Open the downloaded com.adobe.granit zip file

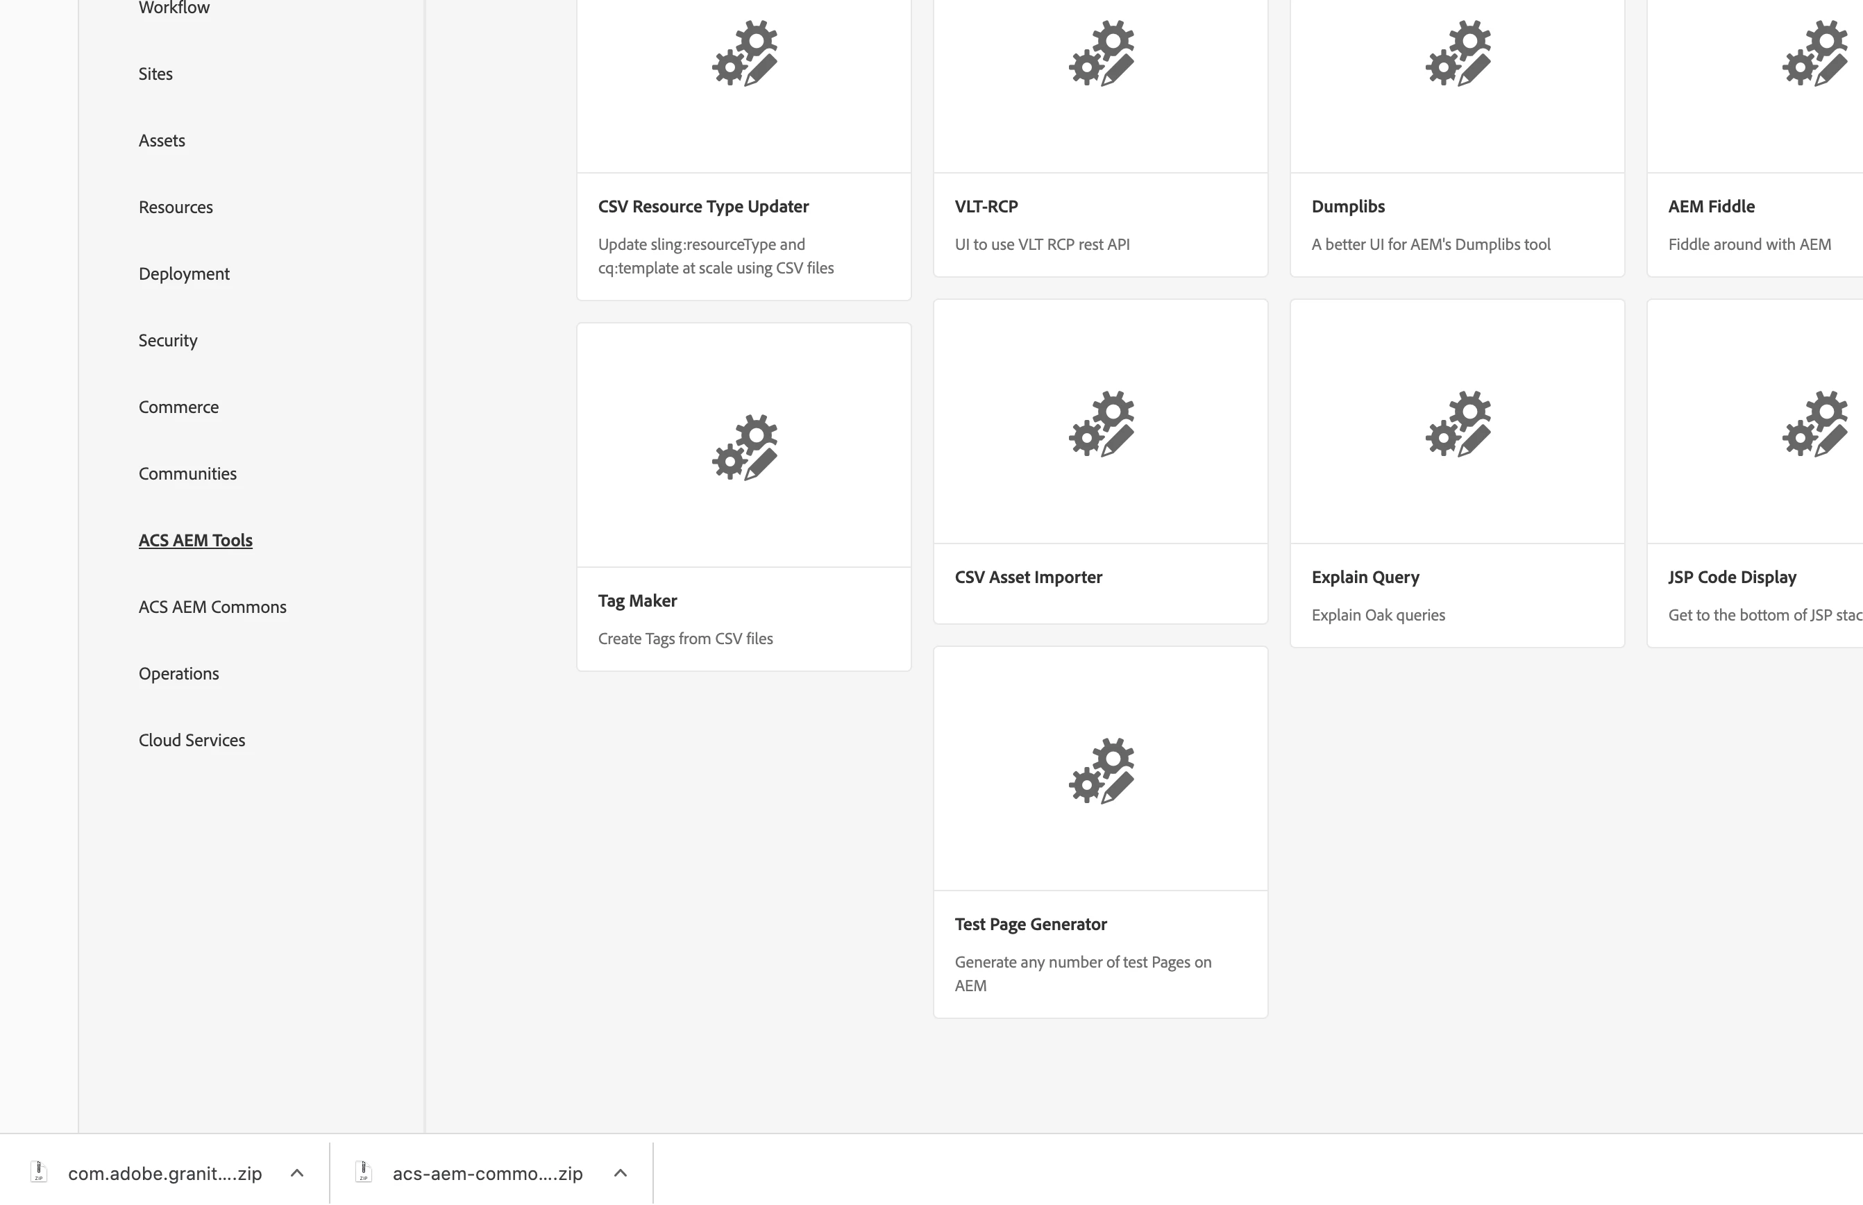[x=165, y=1173]
